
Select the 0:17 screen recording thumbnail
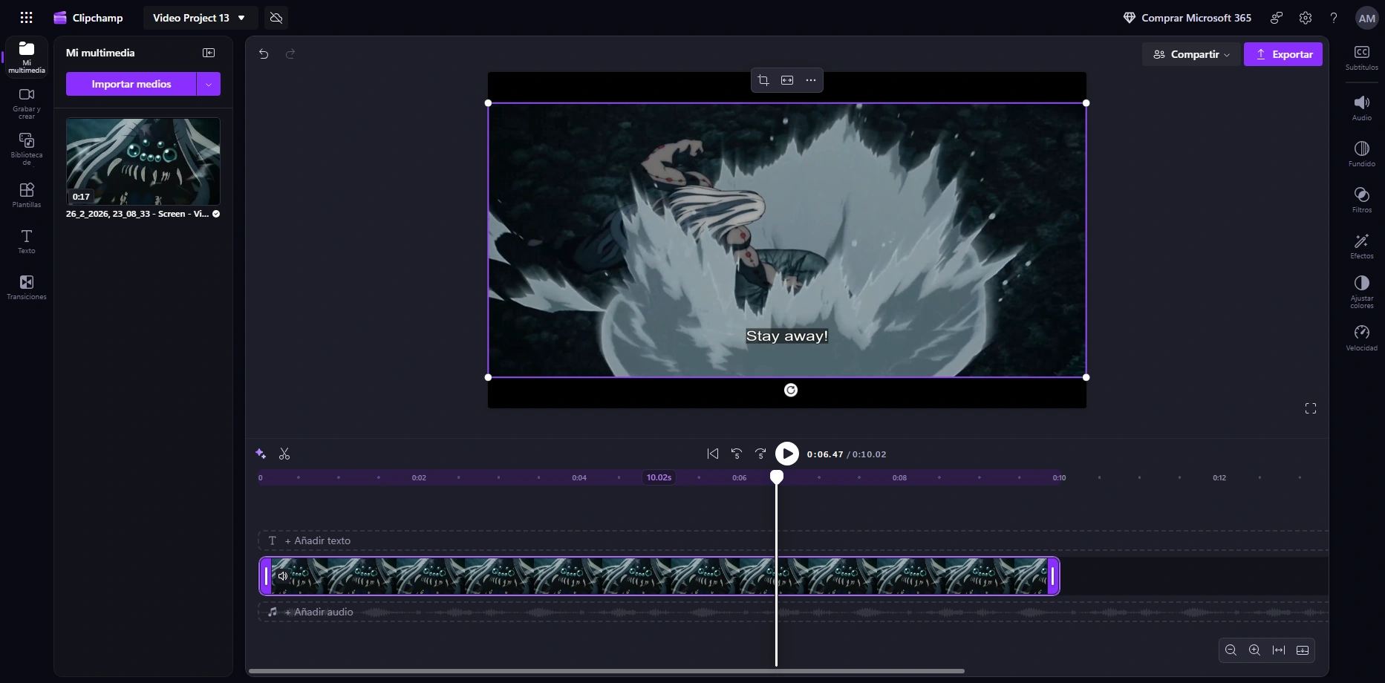[143, 161]
